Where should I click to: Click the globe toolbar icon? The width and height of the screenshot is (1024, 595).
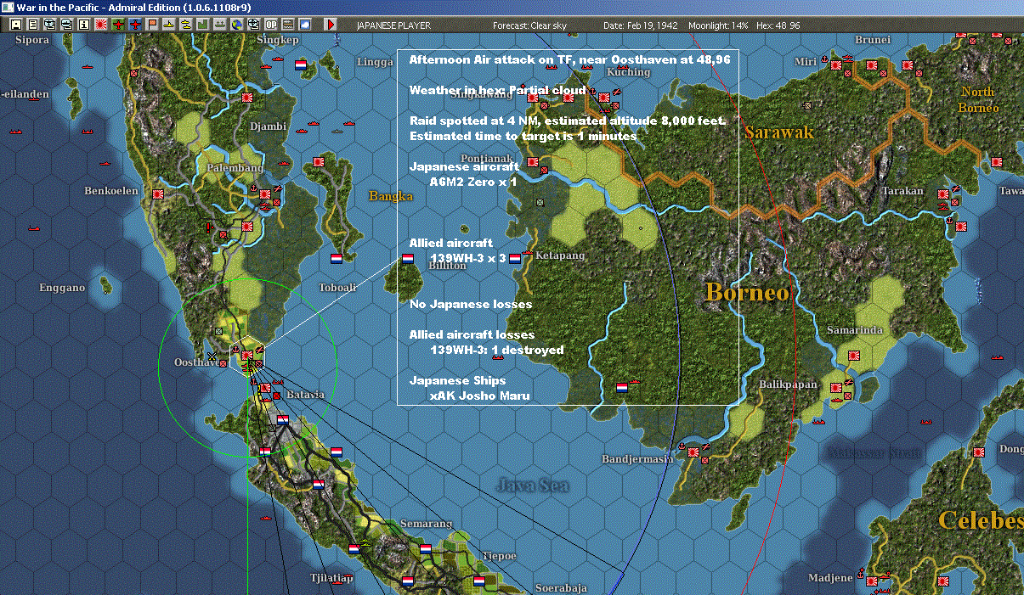(237, 25)
